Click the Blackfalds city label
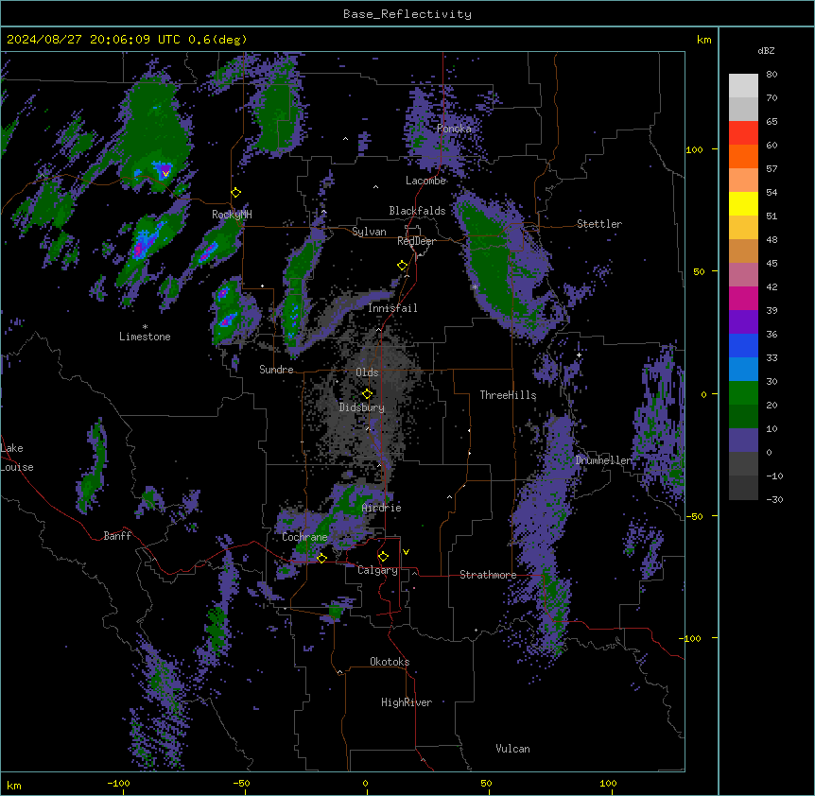 pos(417,211)
